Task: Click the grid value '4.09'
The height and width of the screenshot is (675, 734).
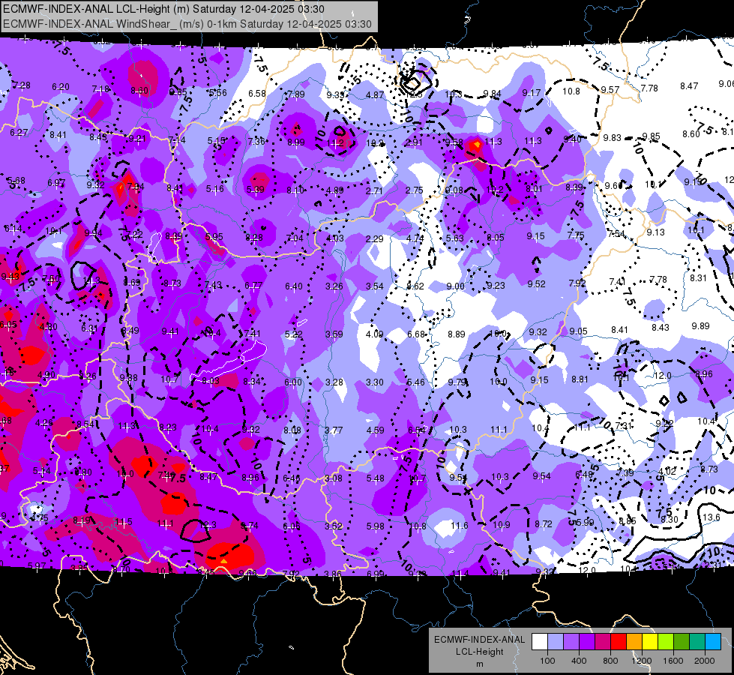Action: tap(374, 334)
